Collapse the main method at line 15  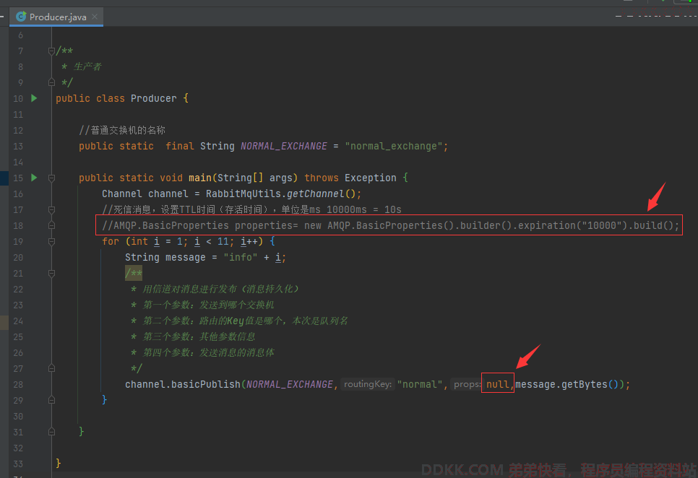click(x=51, y=178)
